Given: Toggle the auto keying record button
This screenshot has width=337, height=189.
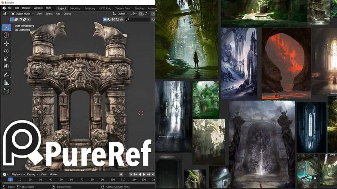Looking at the screenshot, I should click(x=121, y=174).
